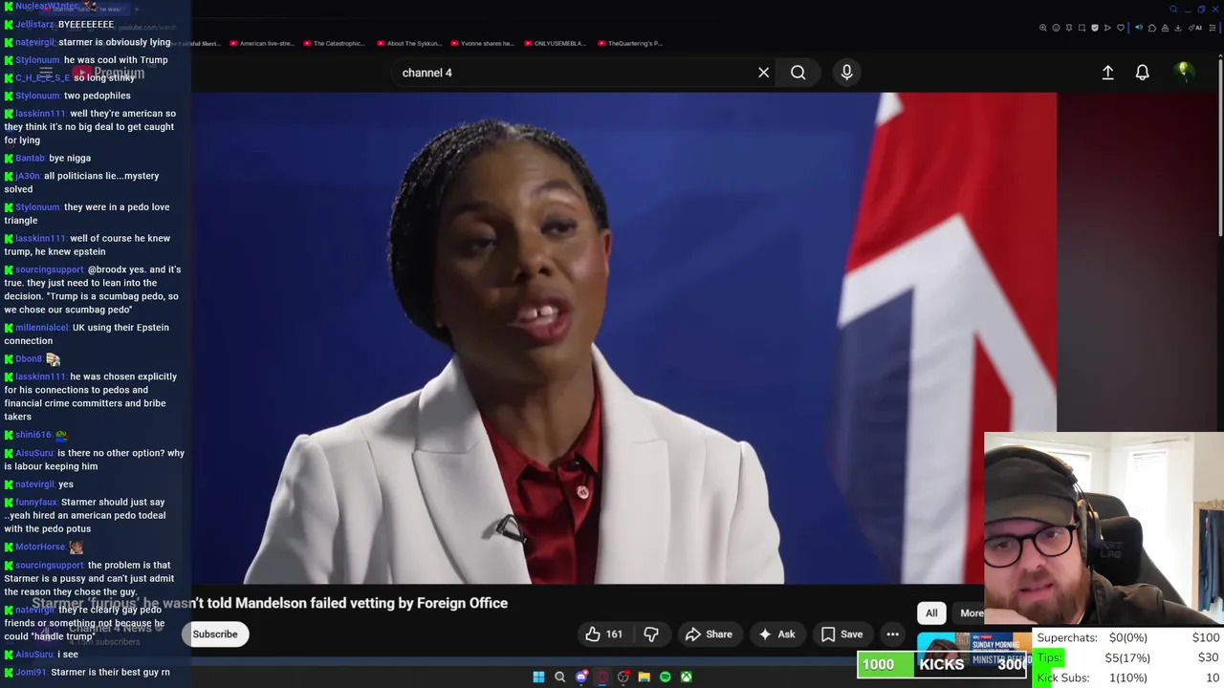This screenshot has width=1224, height=688.
Task: Click the browser send/flow arrow icon
Action: 1107,28
